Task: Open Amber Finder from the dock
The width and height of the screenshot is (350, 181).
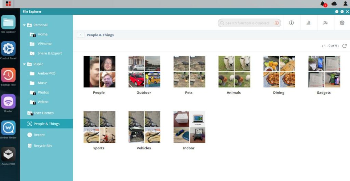Action: pyautogui.click(x=8, y=128)
